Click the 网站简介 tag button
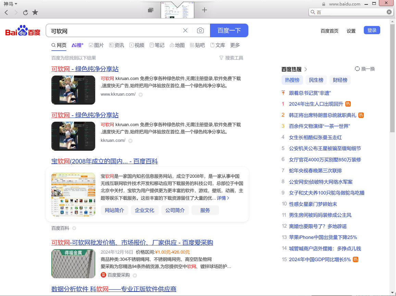 [x=114, y=210]
